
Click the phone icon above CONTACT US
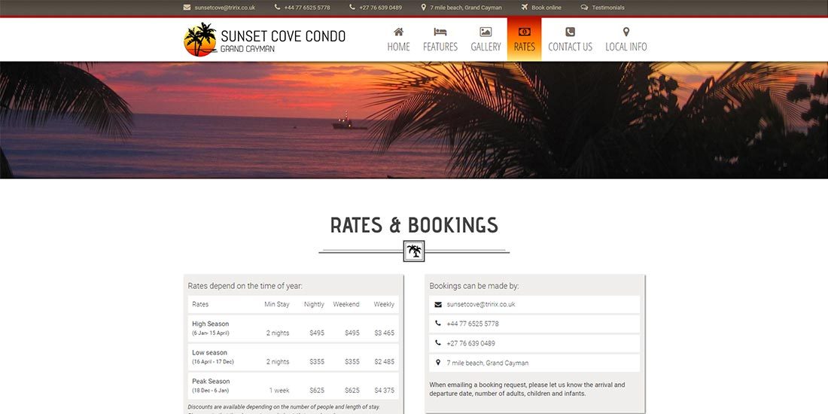click(570, 32)
